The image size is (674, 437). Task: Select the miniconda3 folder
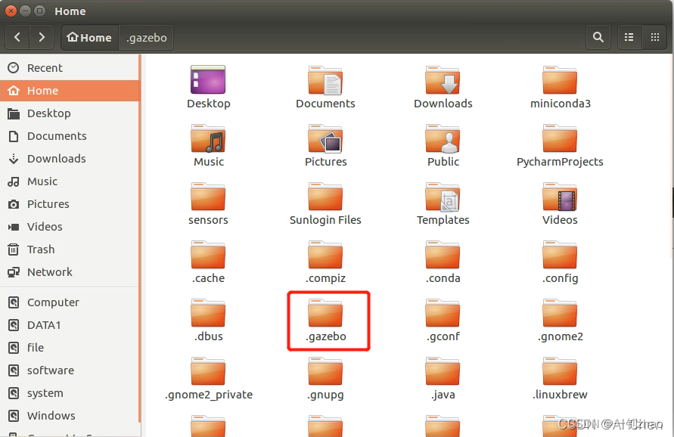click(560, 87)
